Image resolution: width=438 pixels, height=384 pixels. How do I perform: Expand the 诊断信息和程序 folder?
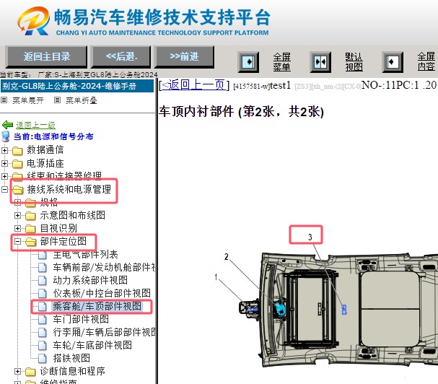click(17, 372)
